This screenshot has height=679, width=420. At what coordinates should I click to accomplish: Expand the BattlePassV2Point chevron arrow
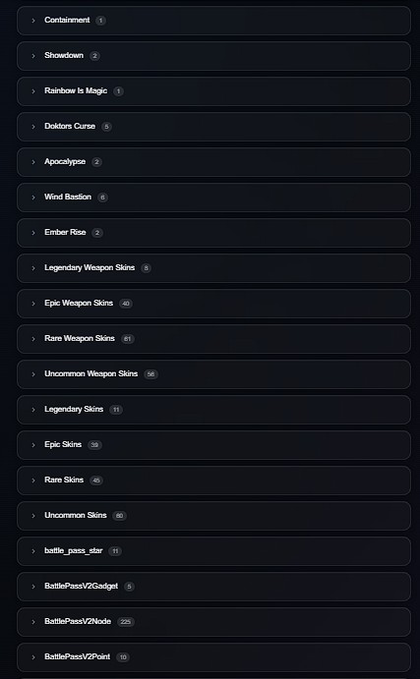[x=33, y=657]
